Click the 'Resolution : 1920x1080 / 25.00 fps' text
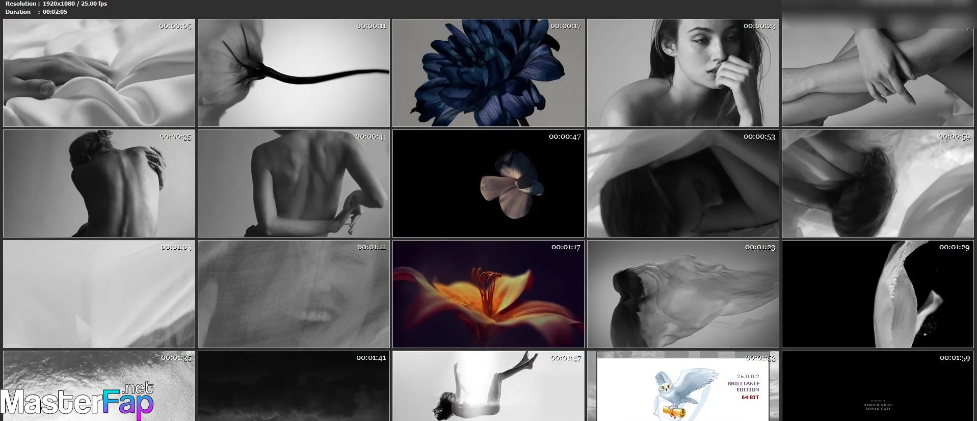 (56, 4)
